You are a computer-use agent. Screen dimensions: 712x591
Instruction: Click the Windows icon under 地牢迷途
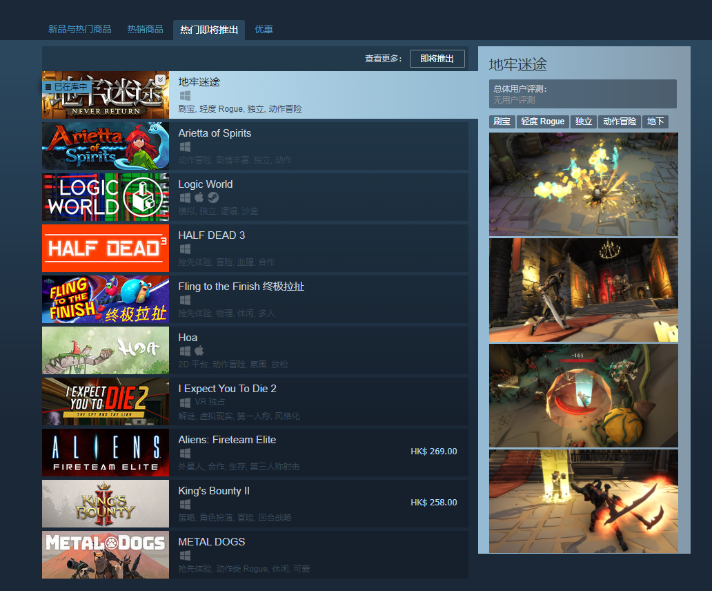[x=185, y=96]
